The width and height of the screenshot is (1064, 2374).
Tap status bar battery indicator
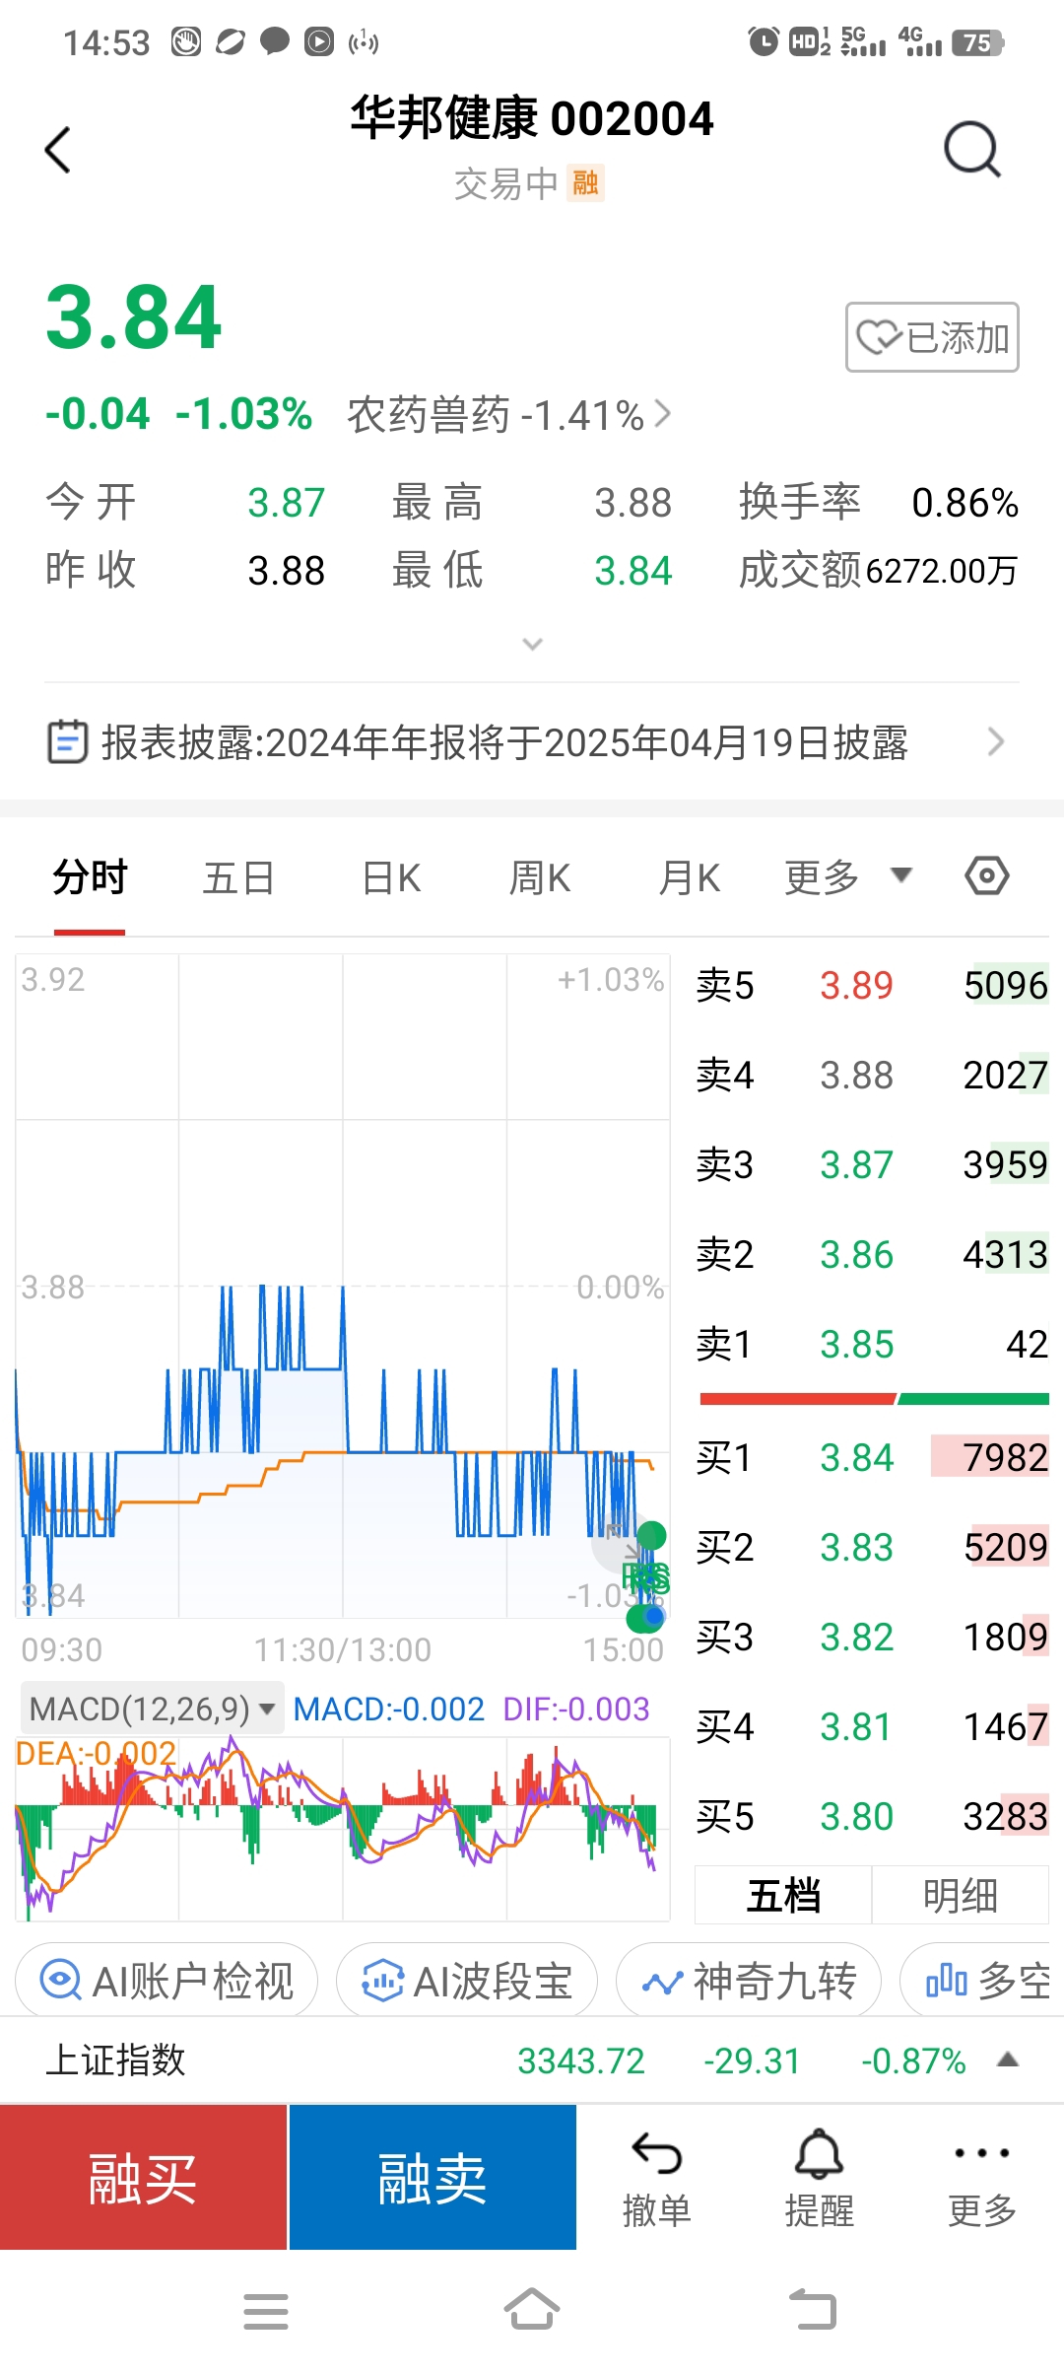[x=979, y=42]
